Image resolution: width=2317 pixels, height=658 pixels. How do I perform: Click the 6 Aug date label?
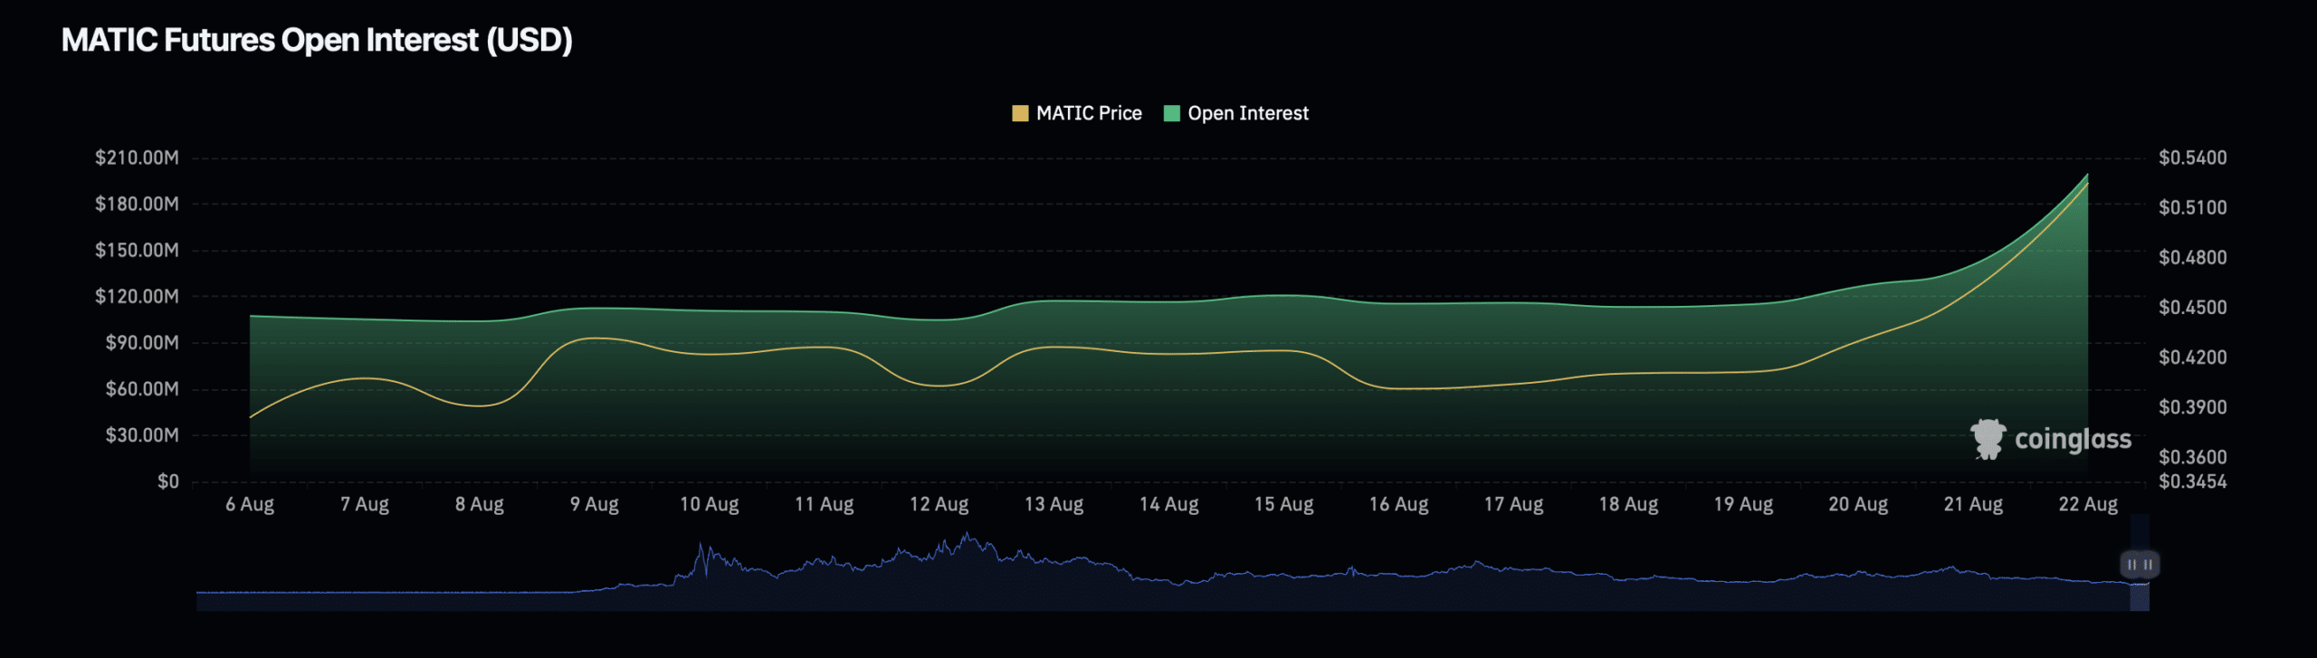(x=250, y=504)
